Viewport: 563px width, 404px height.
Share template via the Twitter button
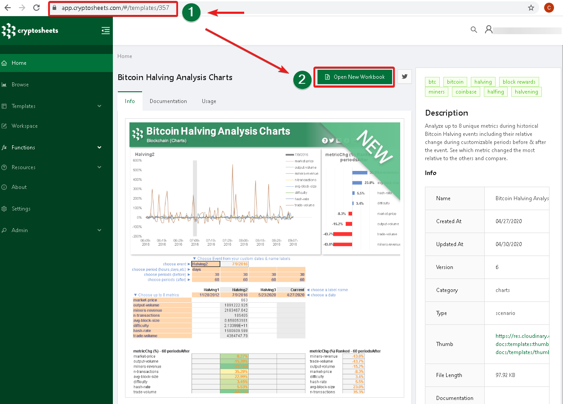(405, 76)
